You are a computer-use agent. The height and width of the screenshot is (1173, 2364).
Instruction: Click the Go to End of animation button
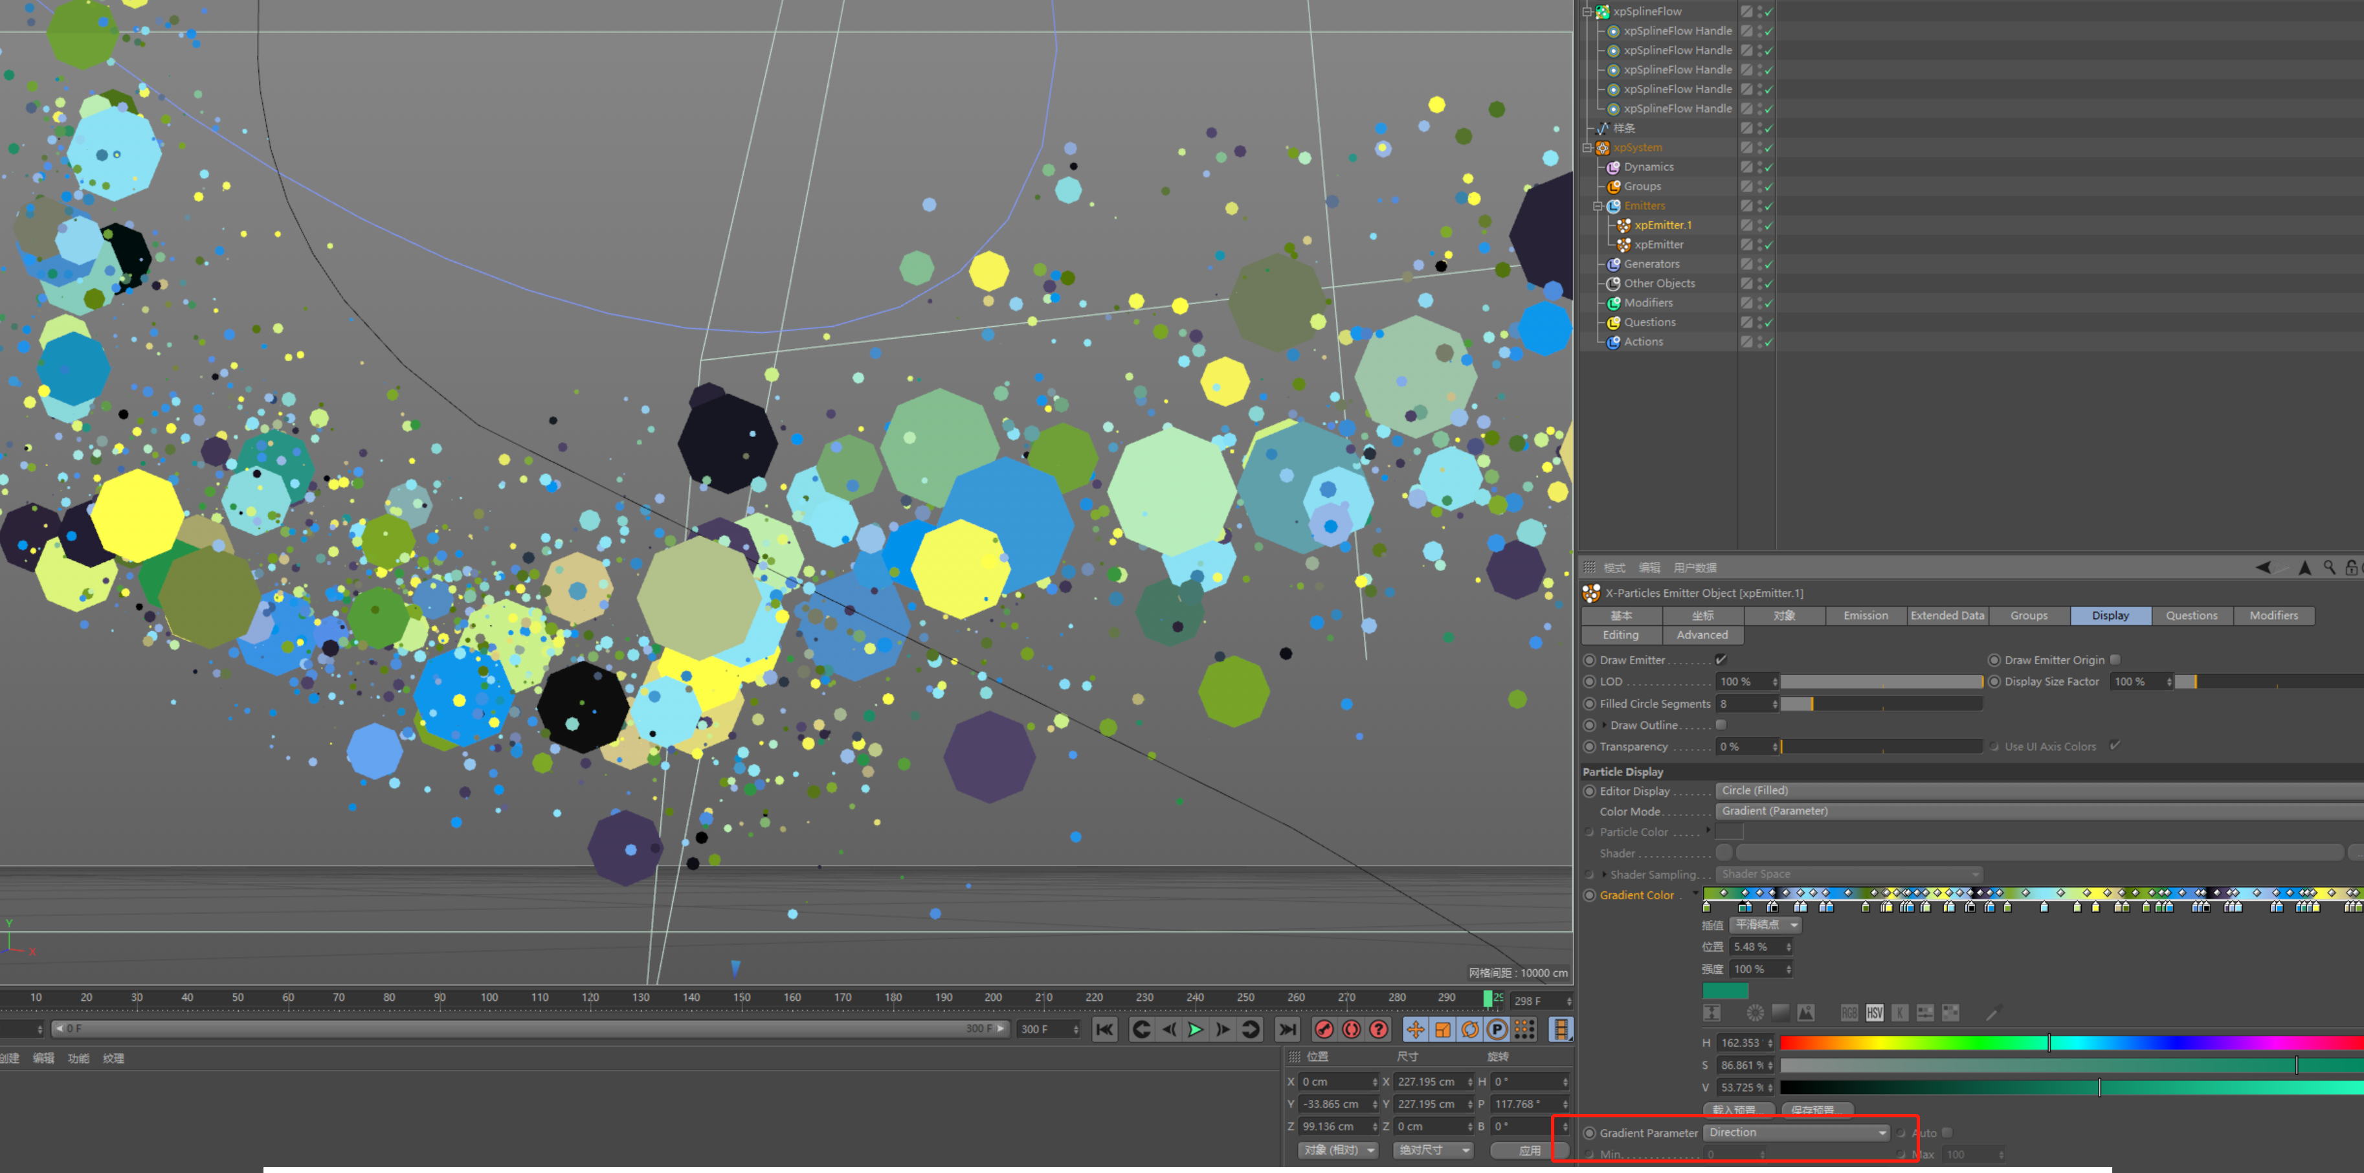(1288, 1029)
